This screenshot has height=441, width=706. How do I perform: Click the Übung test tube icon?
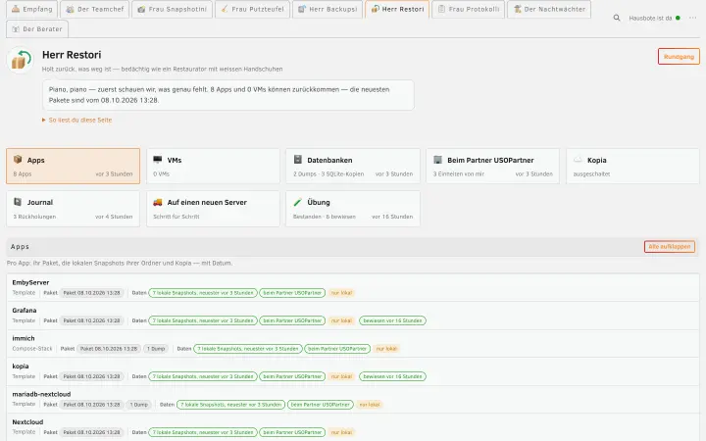click(298, 202)
